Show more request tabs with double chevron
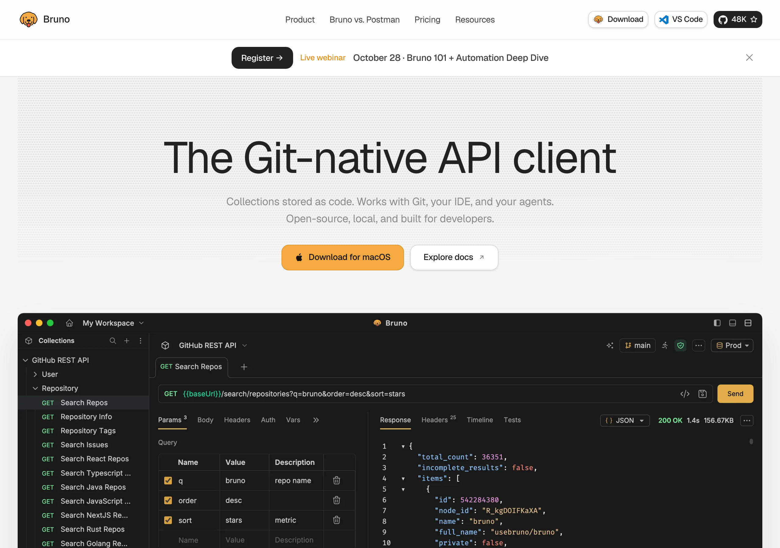 click(316, 420)
